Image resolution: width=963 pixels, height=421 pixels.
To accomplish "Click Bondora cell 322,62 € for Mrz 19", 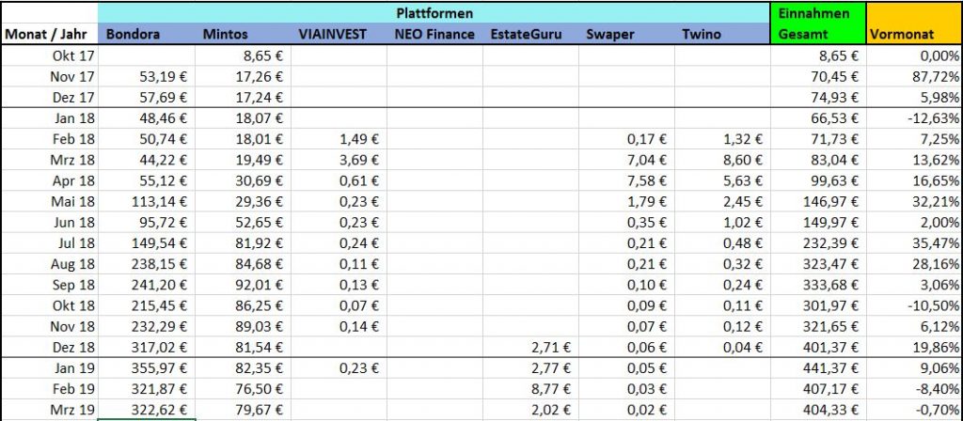I will pyautogui.click(x=146, y=410).
